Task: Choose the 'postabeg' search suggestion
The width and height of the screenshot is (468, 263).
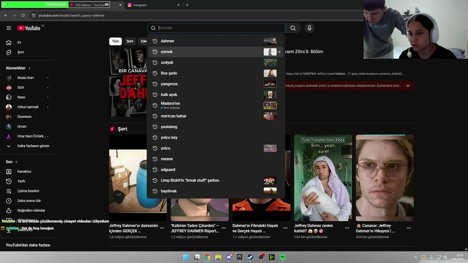Action: (x=216, y=127)
